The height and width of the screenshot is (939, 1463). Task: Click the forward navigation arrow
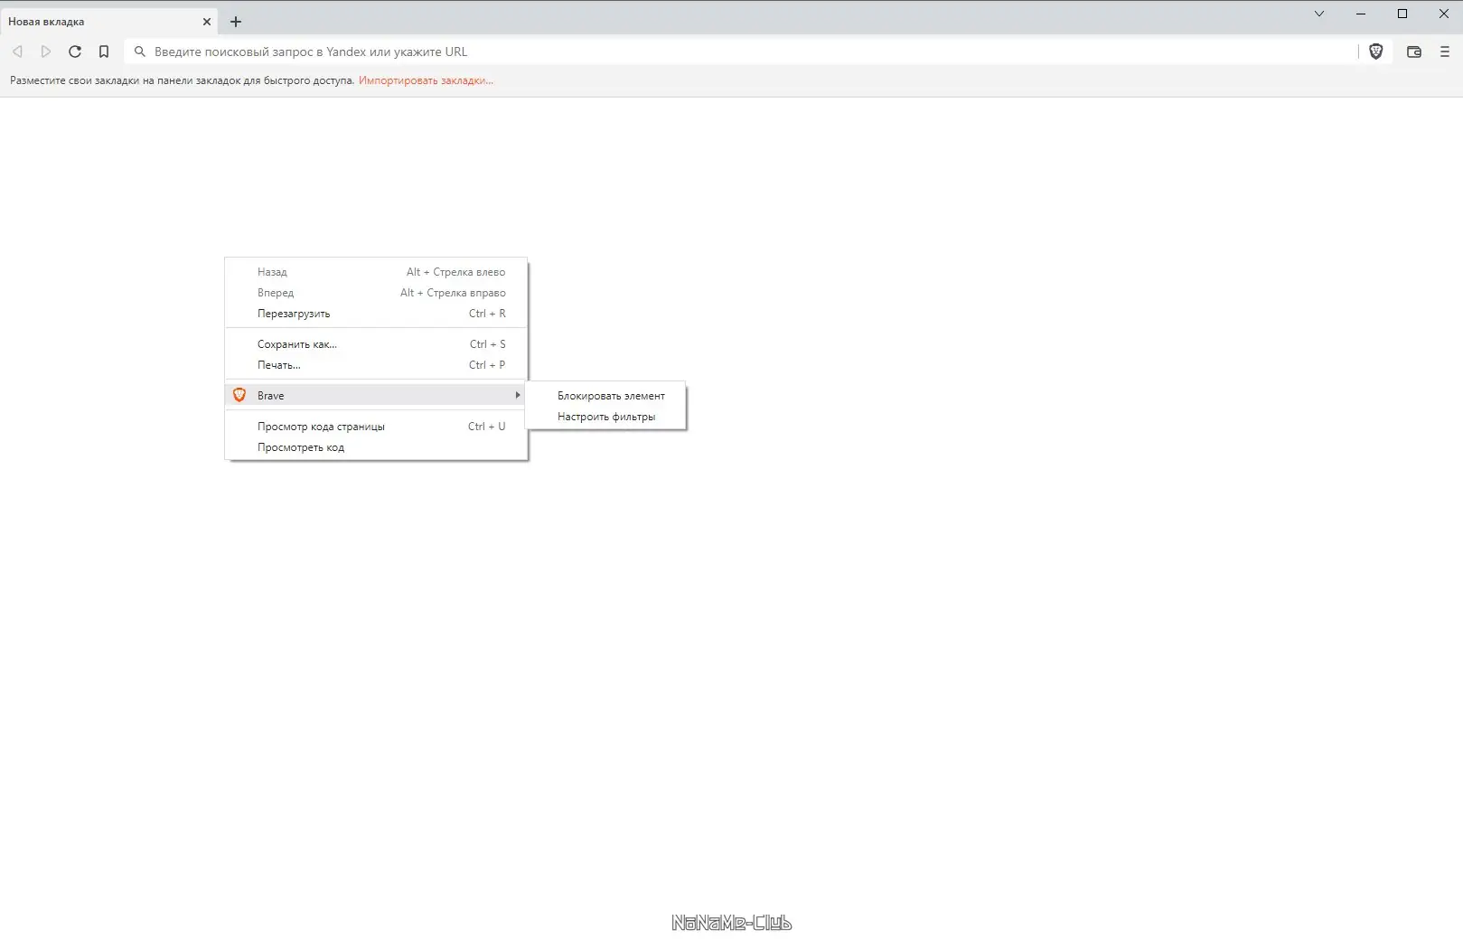click(x=46, y=52)
